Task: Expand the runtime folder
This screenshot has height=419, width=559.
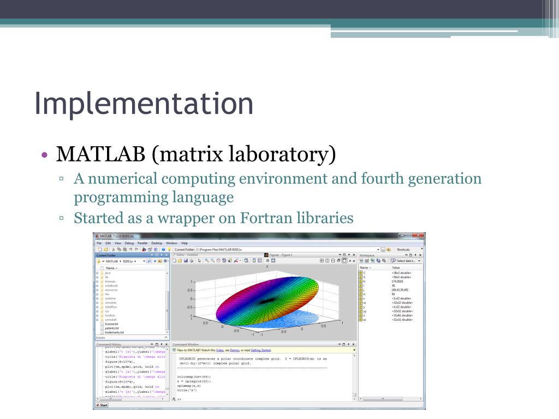Action: pyautogui.click(x=97, y=298)
